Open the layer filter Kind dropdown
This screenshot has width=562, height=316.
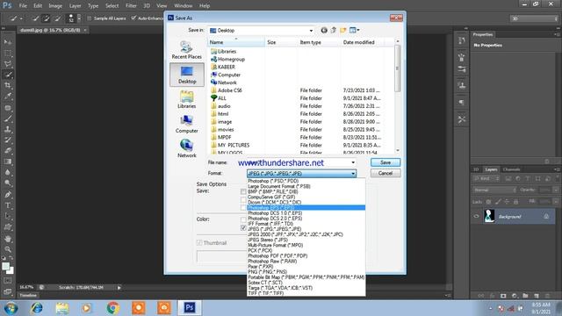(486, 178)
